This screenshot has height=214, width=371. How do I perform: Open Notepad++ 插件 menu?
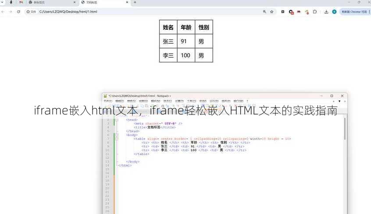click(226, 101)
